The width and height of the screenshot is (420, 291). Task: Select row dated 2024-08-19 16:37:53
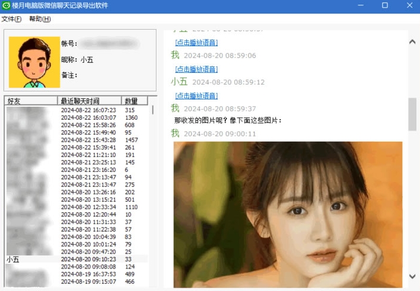pos(77,274)
